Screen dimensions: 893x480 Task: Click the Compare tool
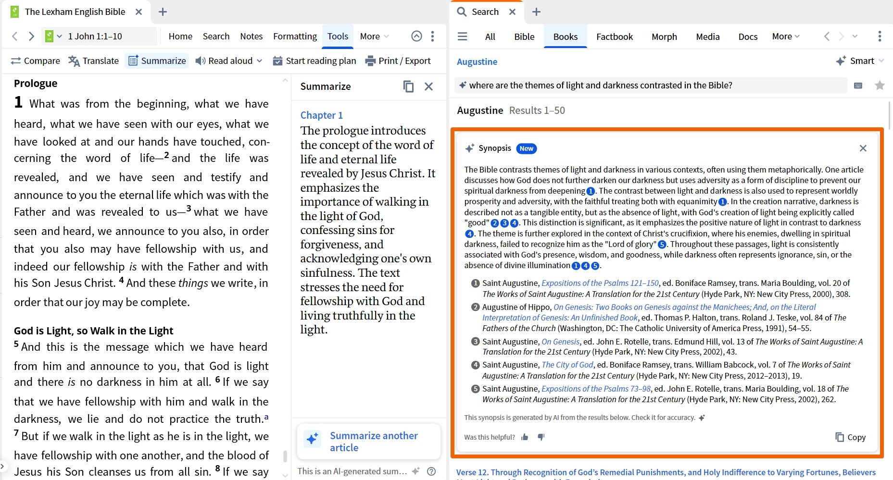tap(35, 61)
